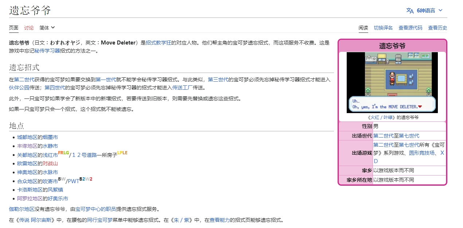Click the 地点 section heading
Screen dimensions: 463x228
16,126
